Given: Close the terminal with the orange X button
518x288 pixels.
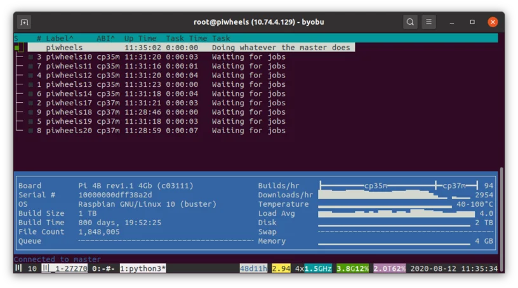Looking at the screenshot, I should tap(493, 22).
